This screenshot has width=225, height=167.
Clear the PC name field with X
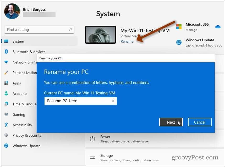click(x=113, y=101)
